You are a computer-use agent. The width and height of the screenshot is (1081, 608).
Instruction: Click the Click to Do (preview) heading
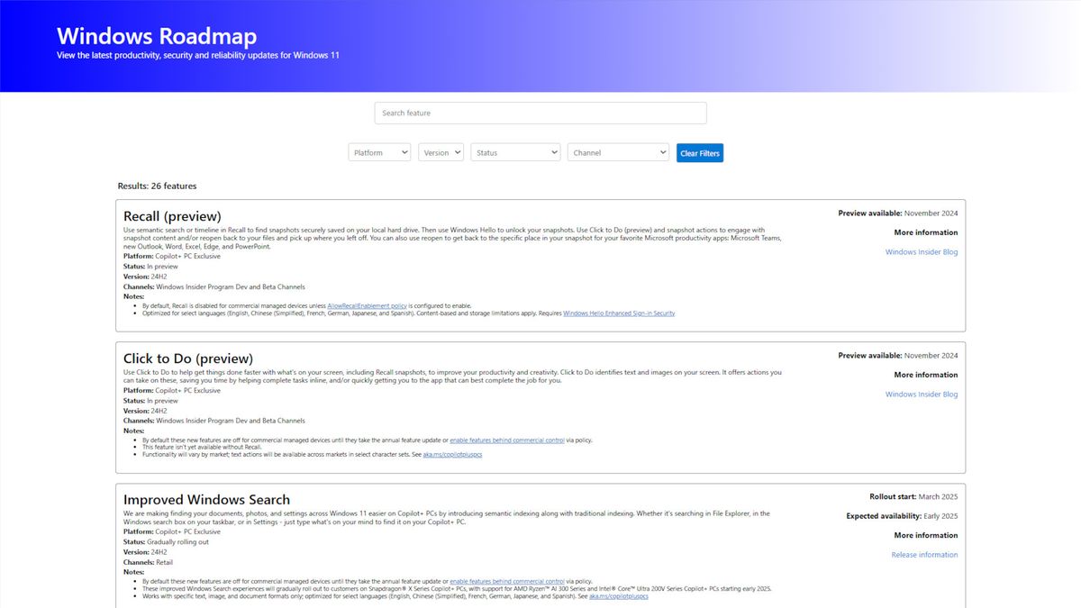pyautogui.click(x=188, y=358)
